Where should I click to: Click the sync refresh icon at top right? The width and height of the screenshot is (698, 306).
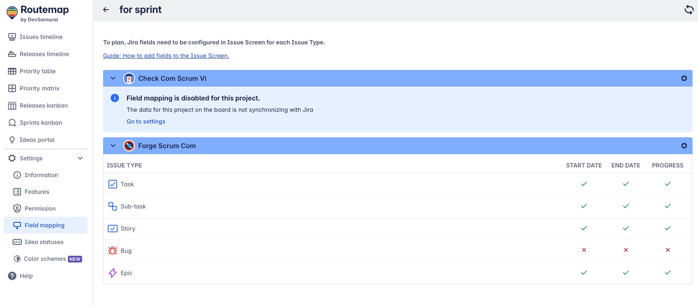click(x=689, y=10)
